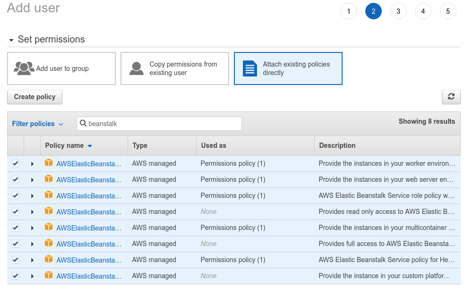Click the policy icon for multicontainer row
The image size is (473, 298).
[x=49, y=227]
